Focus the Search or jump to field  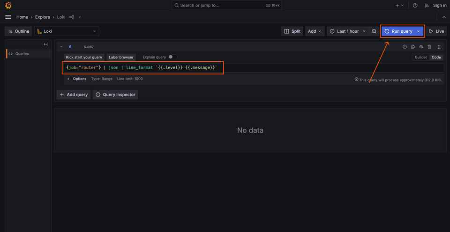coord(227,6)
